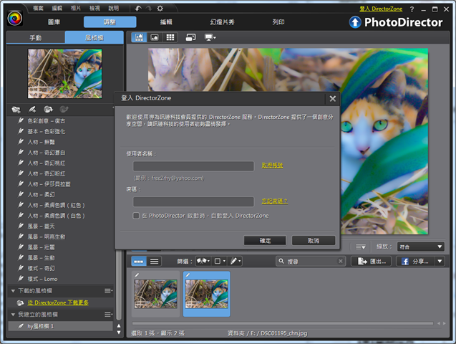Open preferences via gear icon
Image resolution: width=456 pixels, height=344 pixels.
click(x=160, y=9)
